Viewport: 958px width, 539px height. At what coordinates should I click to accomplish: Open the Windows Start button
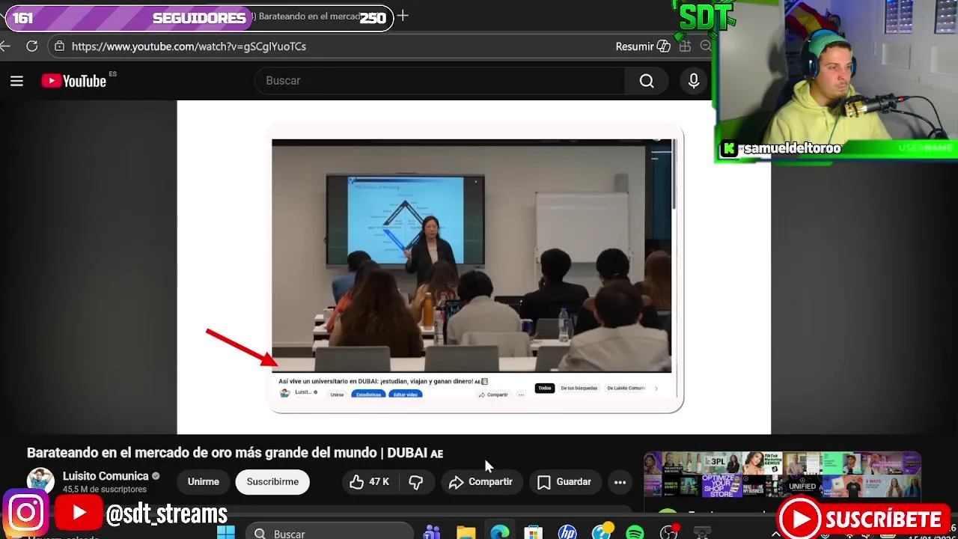[x=226, y=533]
